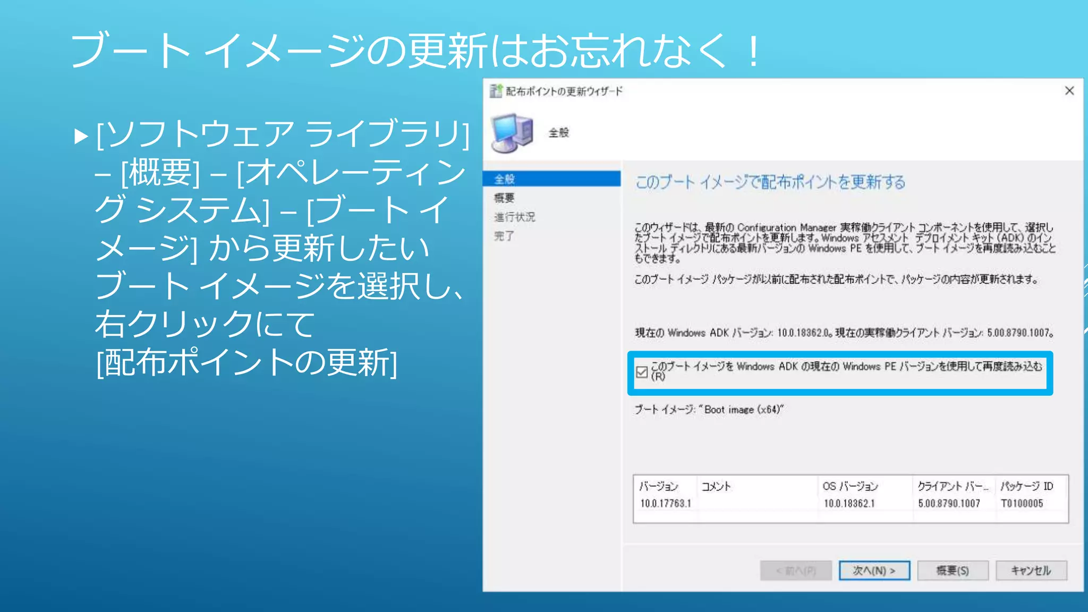Select the 進行状況 step in the wizard sidebar
The image size is (1088, 612).
click(514, 217)
